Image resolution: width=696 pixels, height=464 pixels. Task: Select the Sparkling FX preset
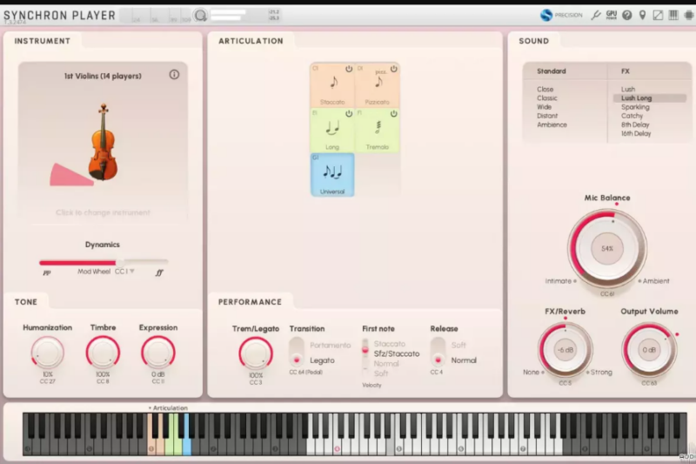pos(635,107)
